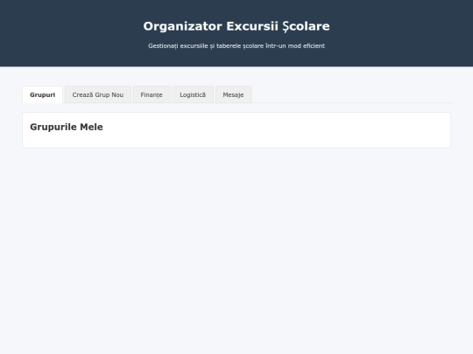Click the word Școlare in the title

pos(307,26)
